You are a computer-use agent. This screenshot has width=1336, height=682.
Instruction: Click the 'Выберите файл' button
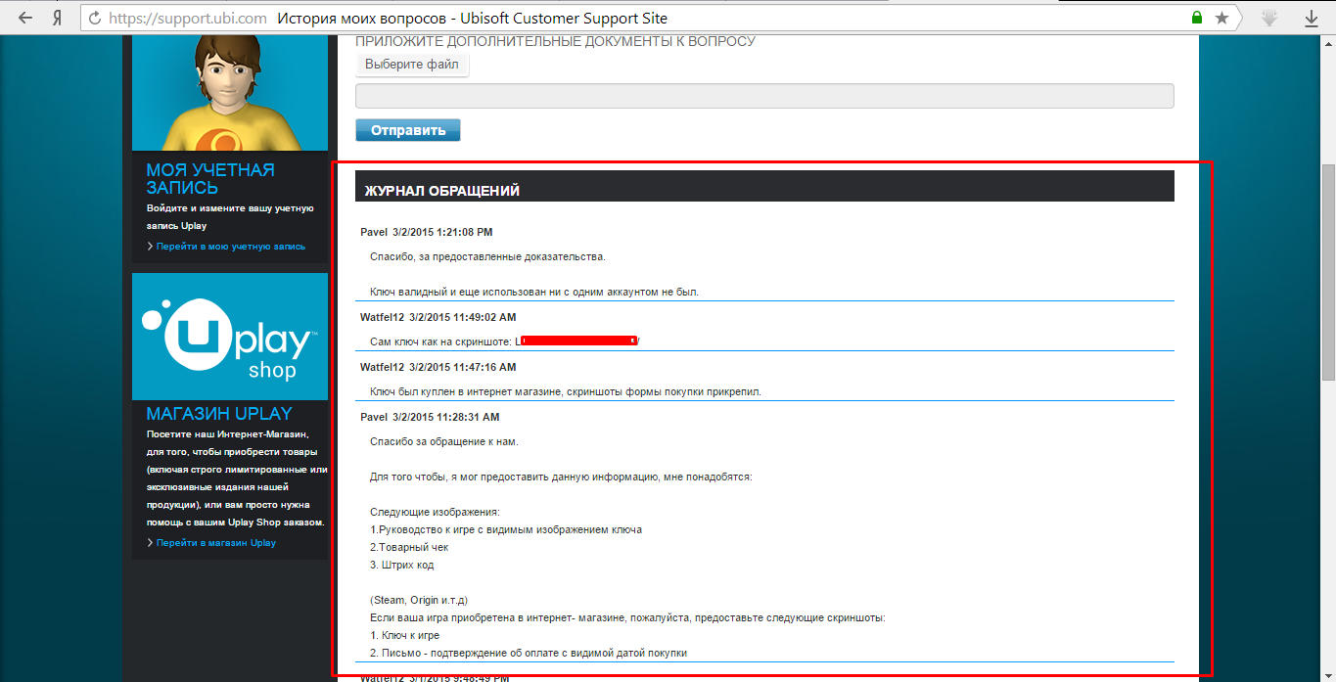[412, 65]
